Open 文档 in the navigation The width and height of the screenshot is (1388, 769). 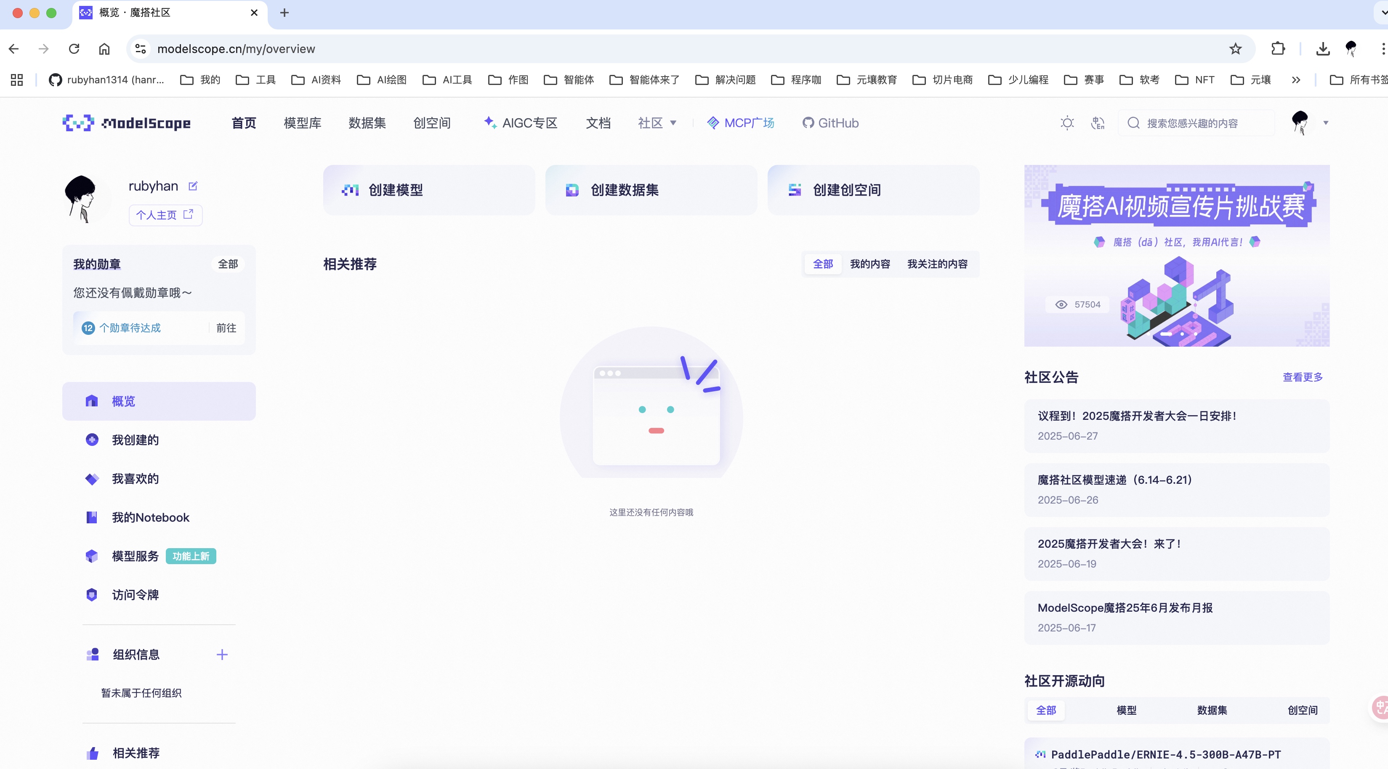[598, 123]
